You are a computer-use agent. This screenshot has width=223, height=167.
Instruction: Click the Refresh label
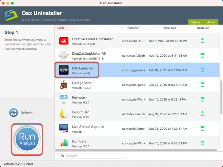point(27,113)
